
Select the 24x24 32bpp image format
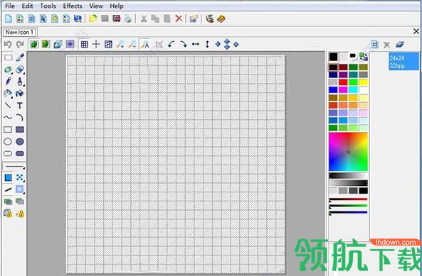[x=403, y=62]
